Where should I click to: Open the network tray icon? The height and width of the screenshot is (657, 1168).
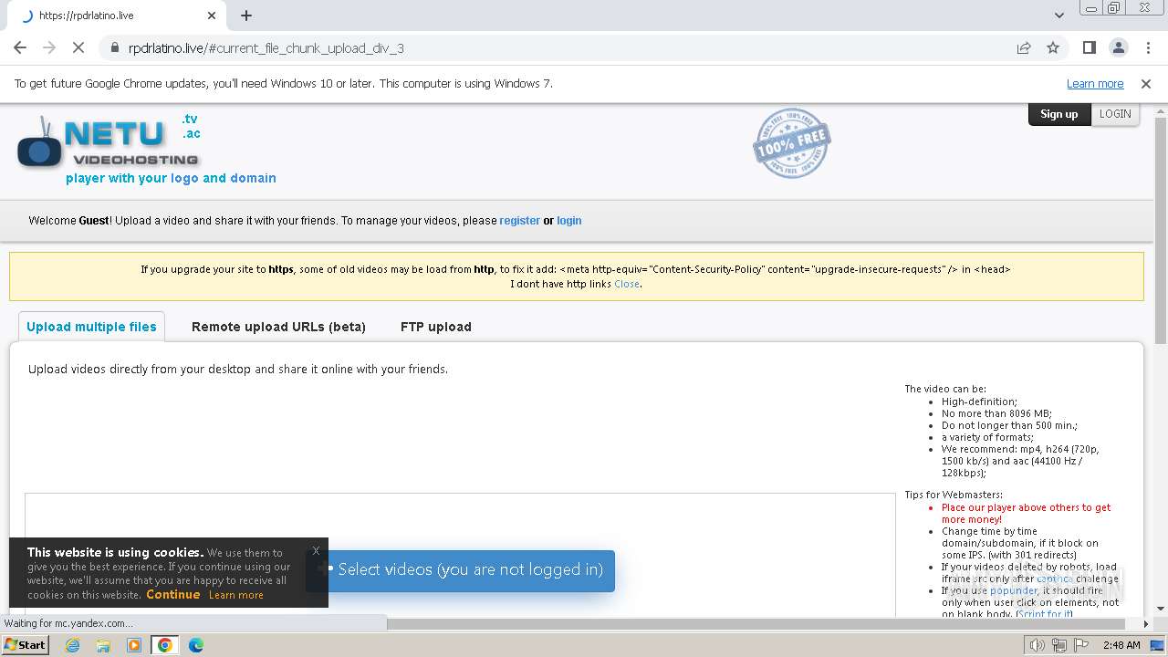[1058, 645]
